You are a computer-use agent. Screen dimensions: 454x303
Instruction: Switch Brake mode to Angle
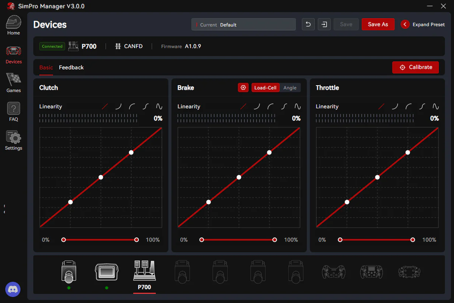(290, 88)
